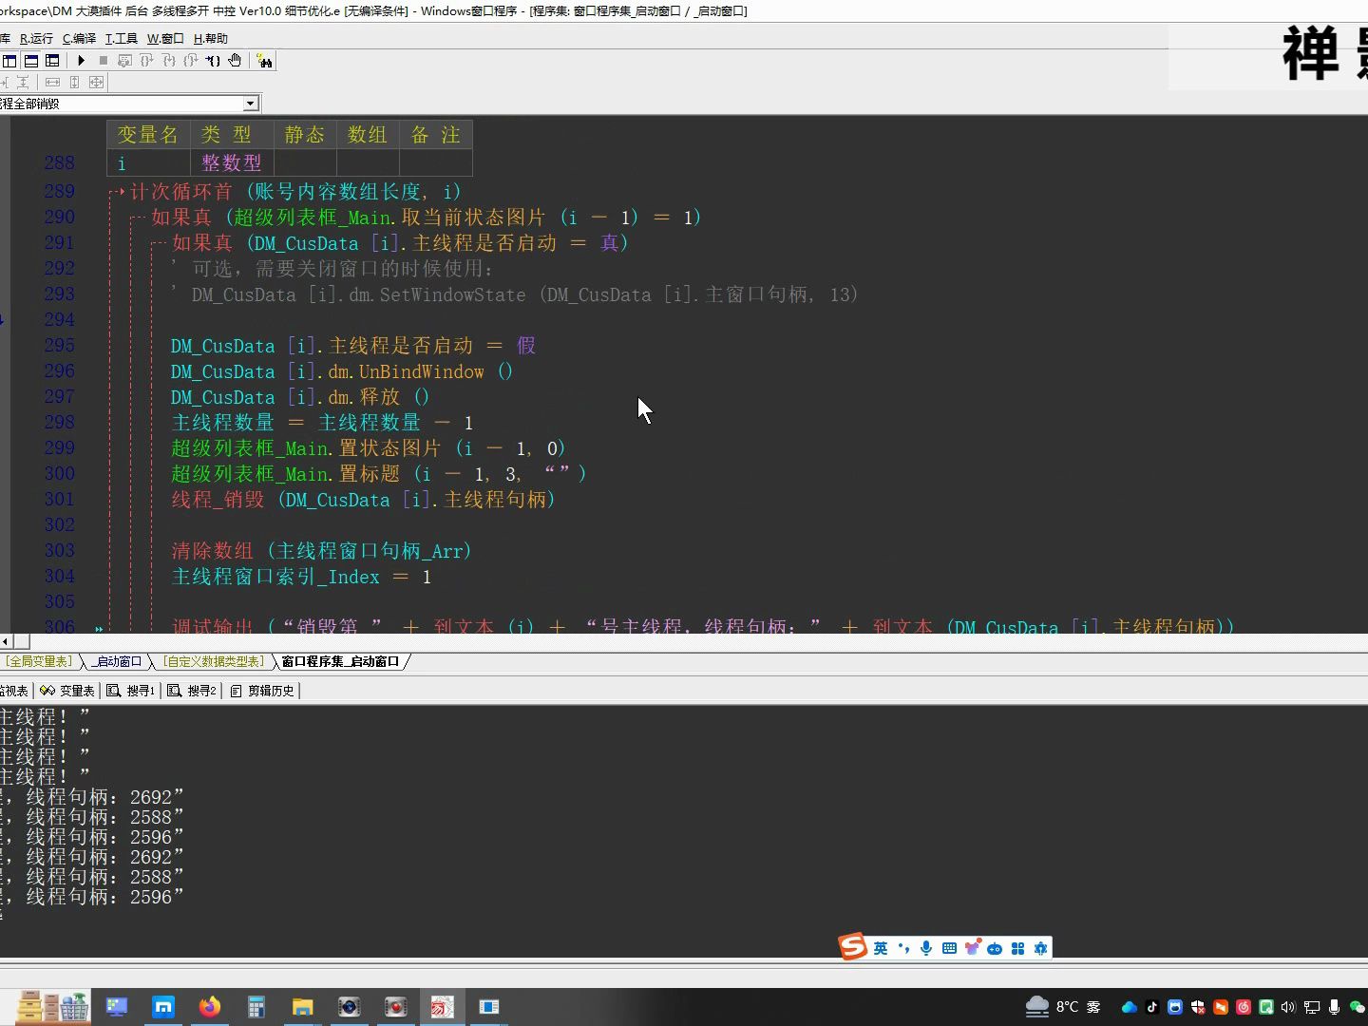Open the subroutine selector dropdown arrow
Screen dimensions: 1368x1026
coord(251,104)
